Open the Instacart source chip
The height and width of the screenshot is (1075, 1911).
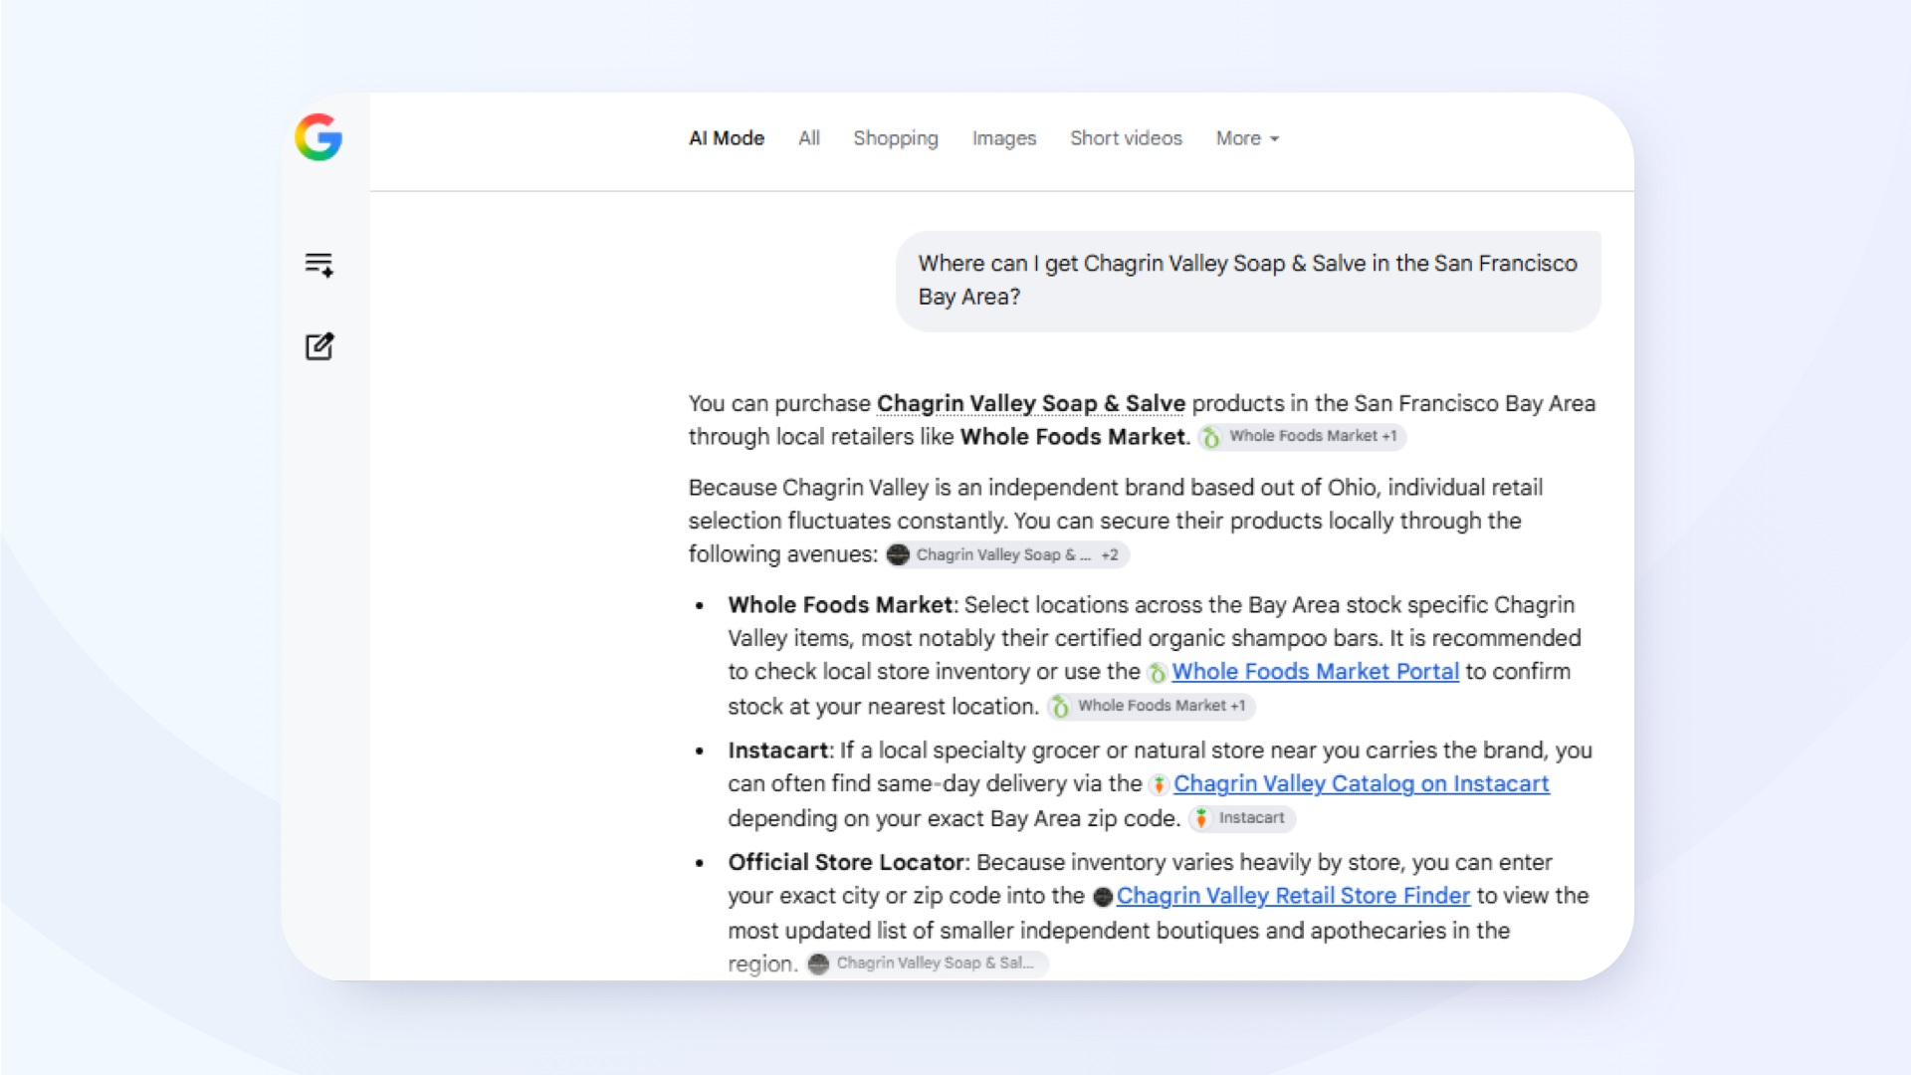pyautogui.click(x=1241, y=818)
